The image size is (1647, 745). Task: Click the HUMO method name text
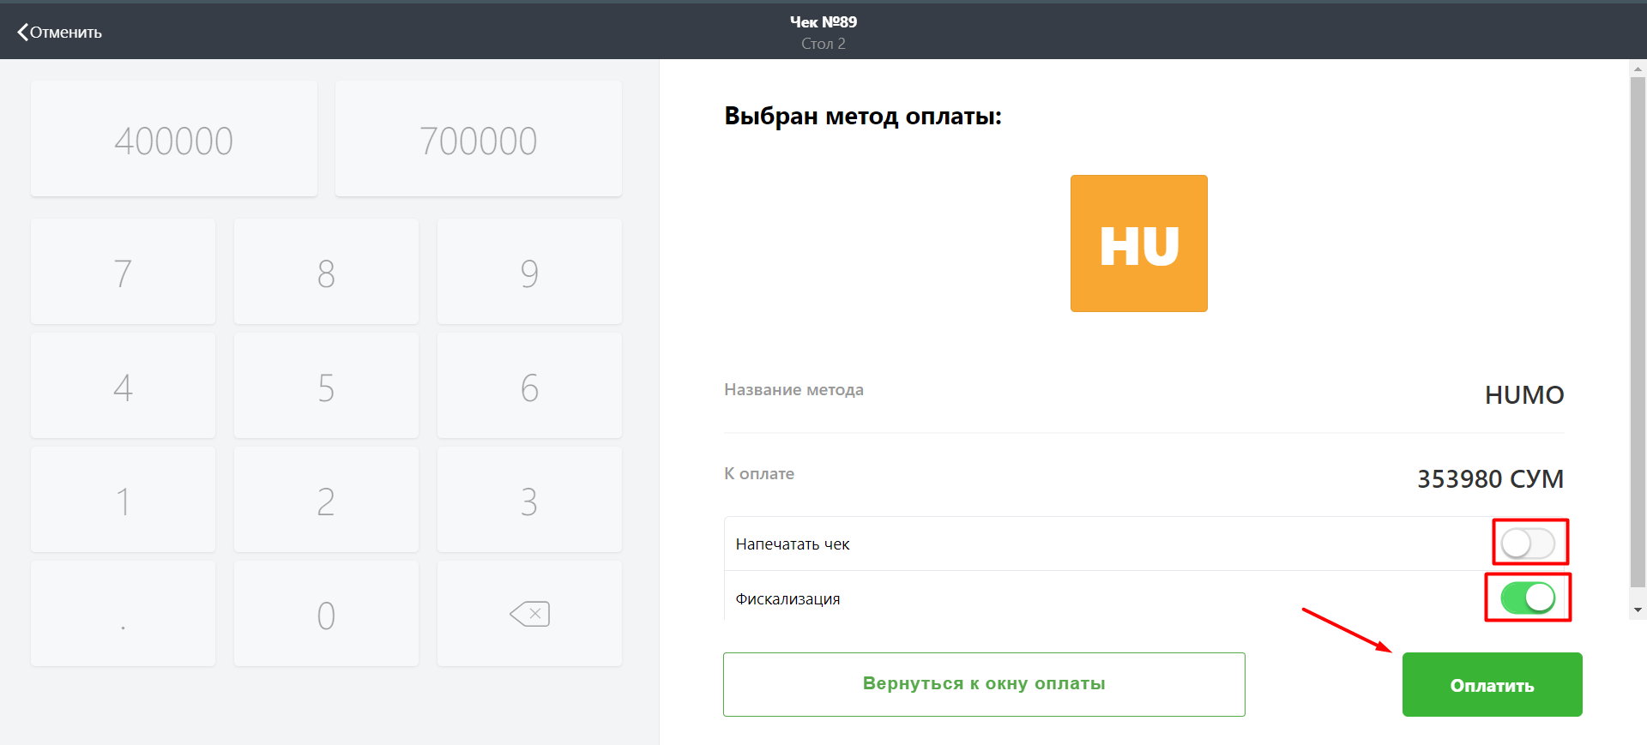pos(1524,395)
